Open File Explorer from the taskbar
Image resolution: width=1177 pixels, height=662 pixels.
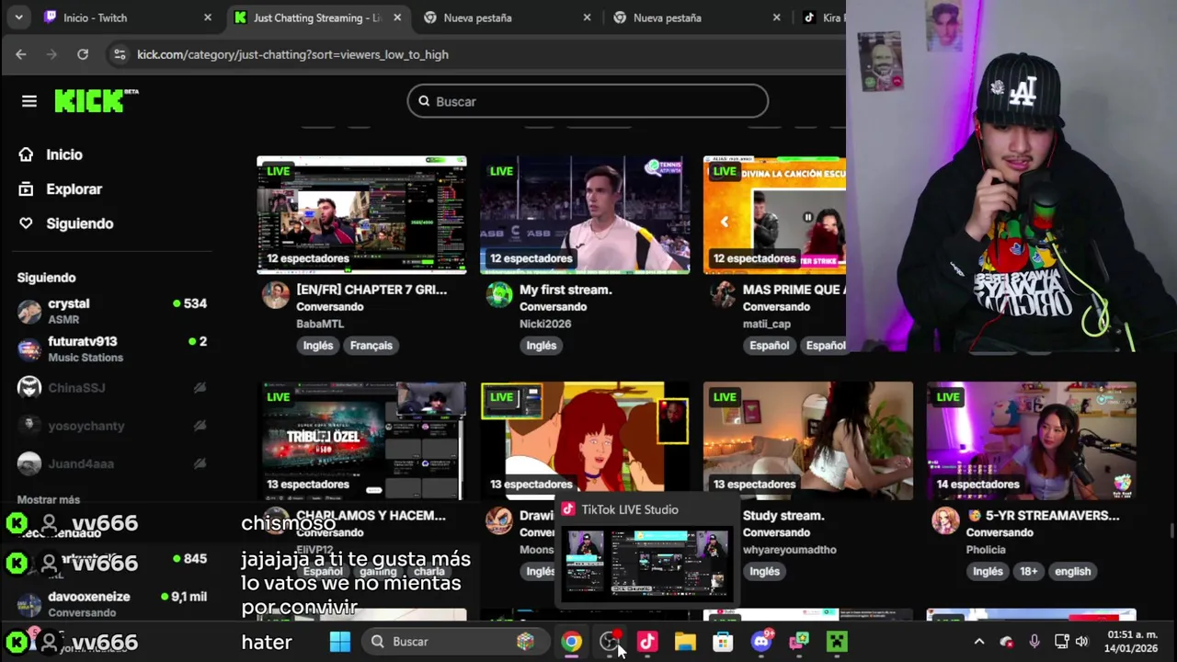[x=685, y=642]
